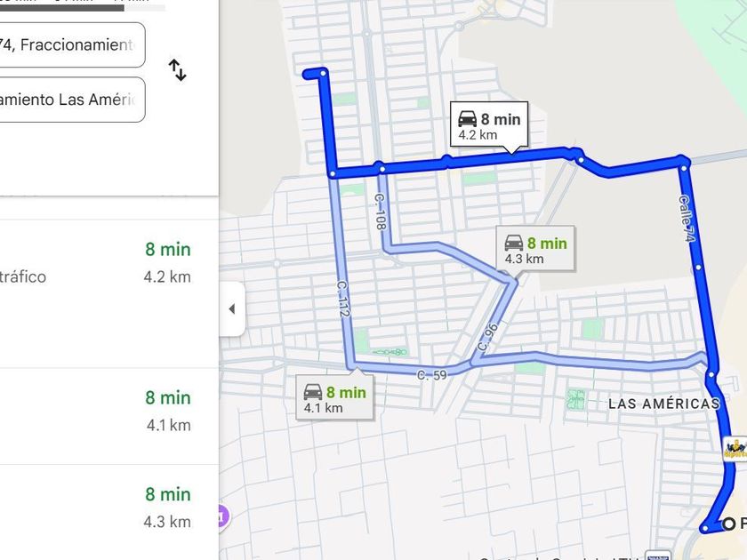Click the LAS AMÉRICAS neighborhood label
The image size is (747, 560).
click(663, 404)
